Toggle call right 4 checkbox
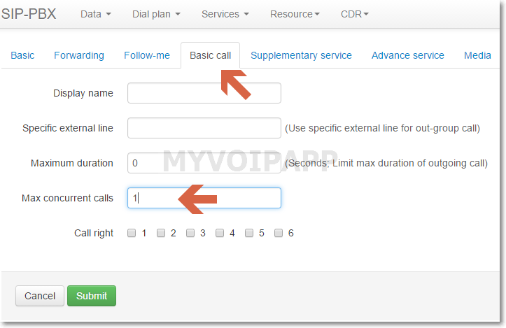This screenshot has height=328, width=506. click(220, 234)
